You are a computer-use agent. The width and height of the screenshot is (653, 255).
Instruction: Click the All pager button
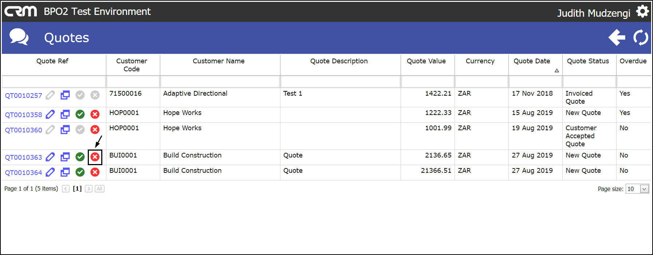tap(99, 189)
